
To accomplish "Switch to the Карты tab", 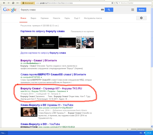I will (67, 18).
